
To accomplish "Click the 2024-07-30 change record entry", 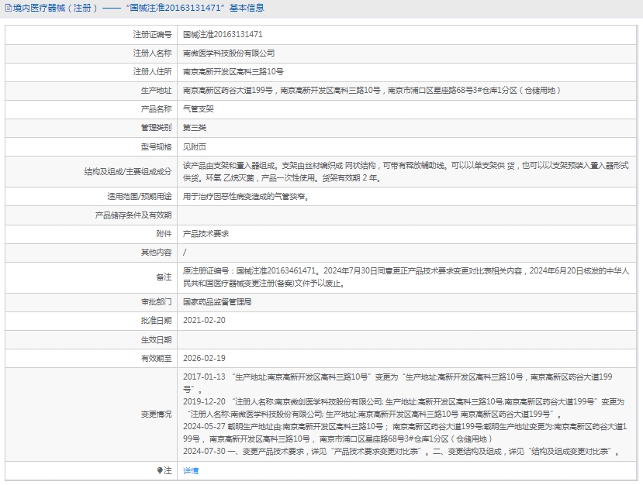I will pyautogui.click(x=400, y=451).
